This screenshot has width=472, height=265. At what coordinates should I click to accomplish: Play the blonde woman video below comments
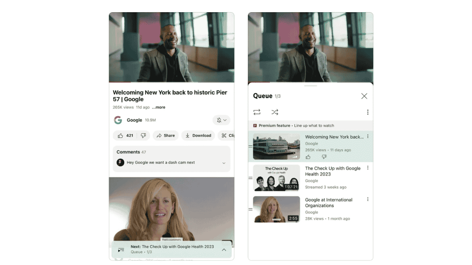coord(171,209)
